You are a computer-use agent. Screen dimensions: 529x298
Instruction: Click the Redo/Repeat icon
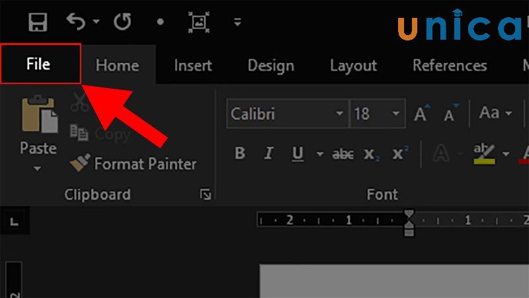click(122, 23)
